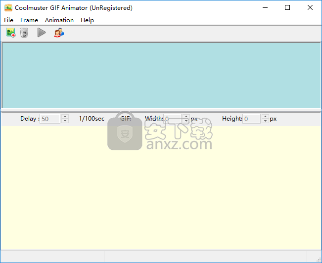
Task: Minimize the GIF Animator window
Action: pyautogui.click(x=265, y=7)
